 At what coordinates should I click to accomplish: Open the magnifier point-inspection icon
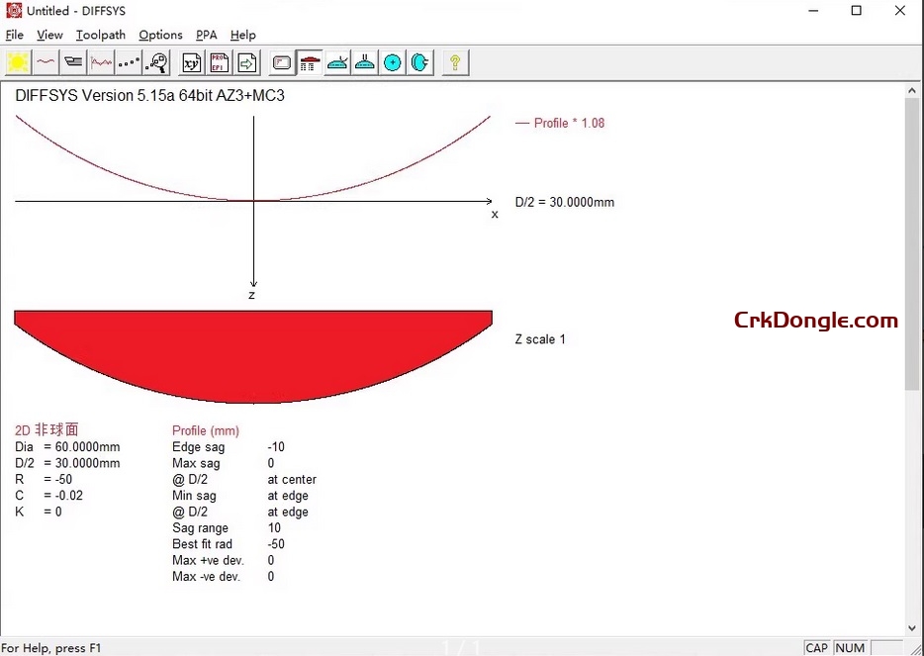click(155, 61)
